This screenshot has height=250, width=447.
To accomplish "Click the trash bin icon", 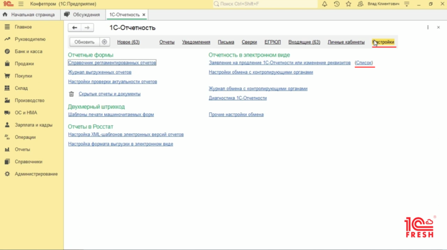I will point(71,94).
